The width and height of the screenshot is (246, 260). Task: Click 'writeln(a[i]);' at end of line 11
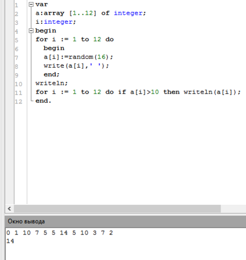[x=212, y=92]
